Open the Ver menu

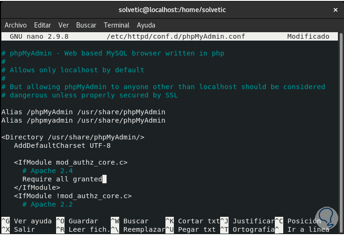point(64,25)
